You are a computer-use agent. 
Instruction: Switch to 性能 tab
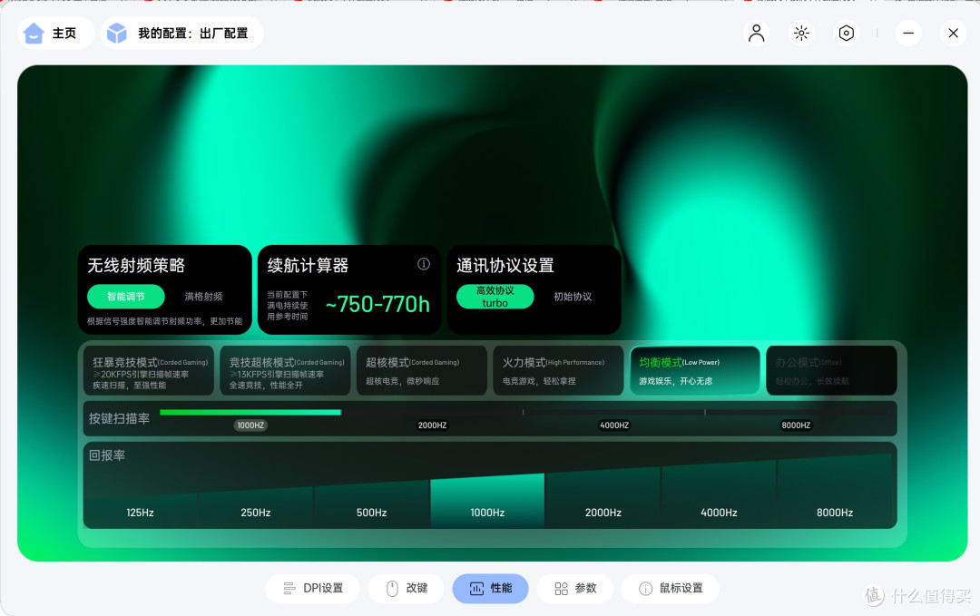coord(491,589)
